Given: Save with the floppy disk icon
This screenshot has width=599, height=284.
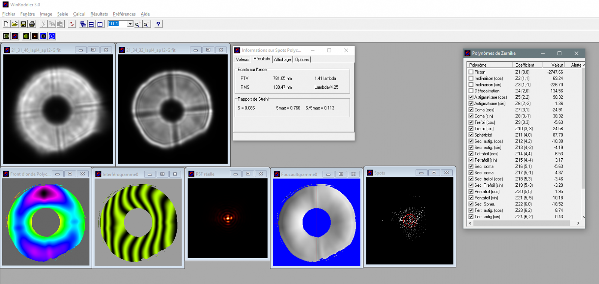Looking at the screenshot, I should 23,24.
